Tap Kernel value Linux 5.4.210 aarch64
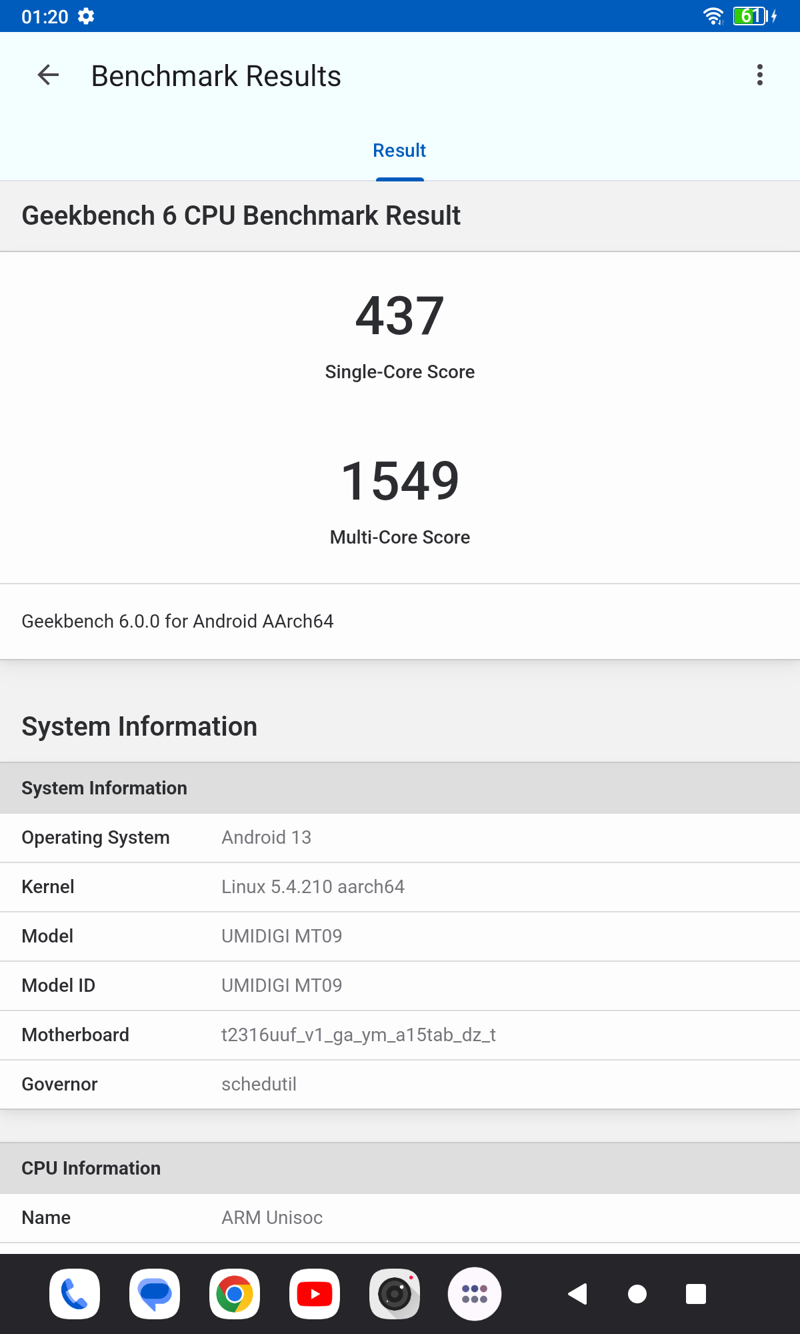This screenshot has width=800, height=1334. [x=313, y=886]
